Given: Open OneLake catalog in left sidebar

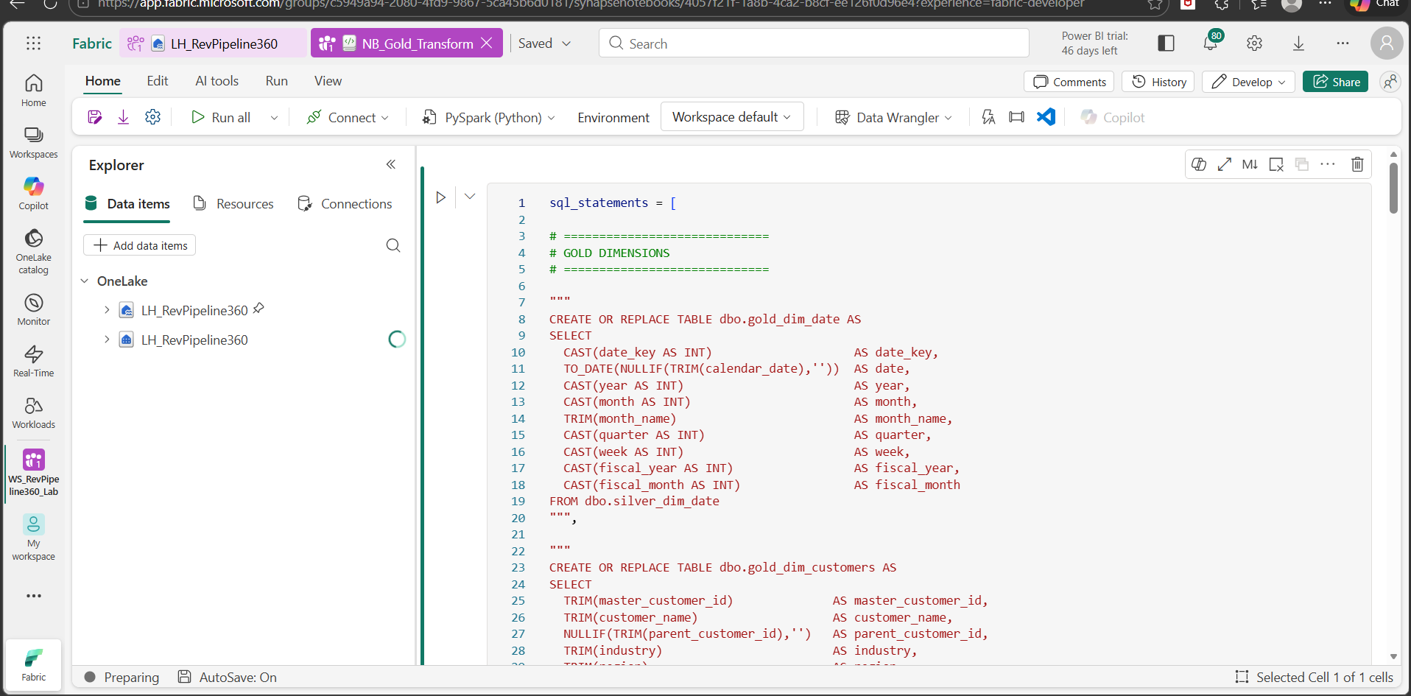Looking at the screenshot, I should [34, 250].
